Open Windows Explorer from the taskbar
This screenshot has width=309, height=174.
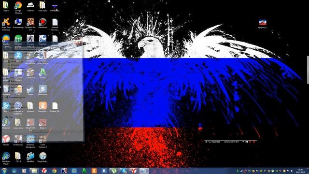(x=34, y=171)
